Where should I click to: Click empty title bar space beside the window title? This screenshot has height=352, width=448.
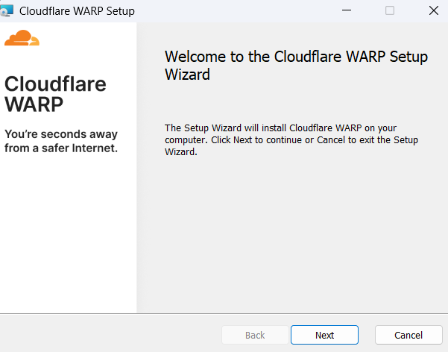pyautogui.click(x=239, y=11)
